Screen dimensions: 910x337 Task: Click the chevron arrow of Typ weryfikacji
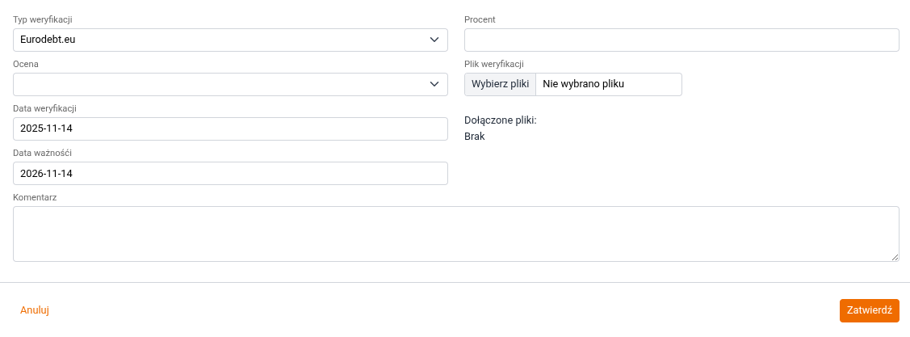[x=434, y=39]
